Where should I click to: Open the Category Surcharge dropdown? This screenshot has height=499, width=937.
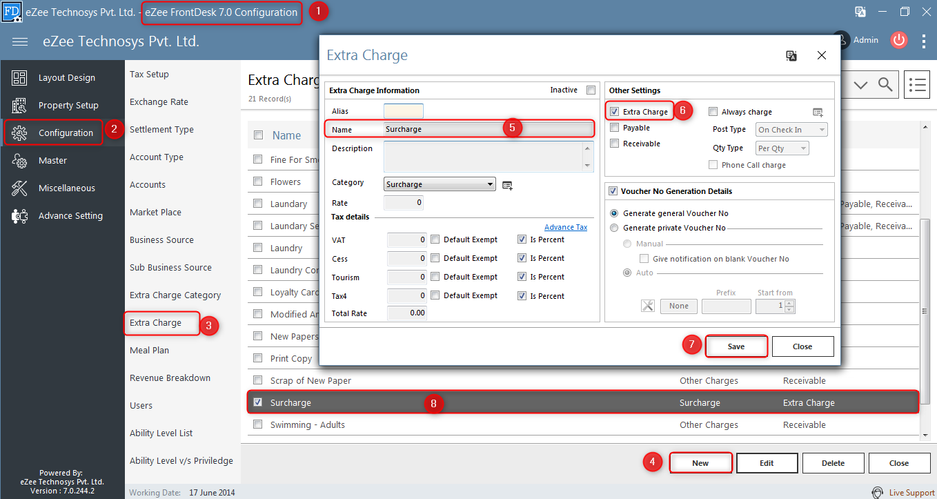pos(440,184)
